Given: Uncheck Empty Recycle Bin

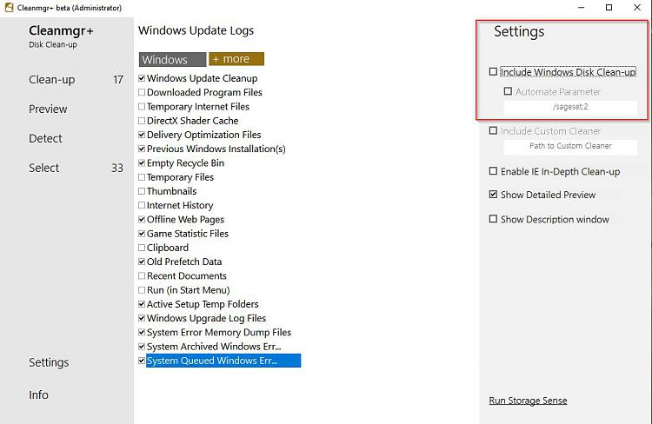Looking at the screenshot, I should pos(142,163).
